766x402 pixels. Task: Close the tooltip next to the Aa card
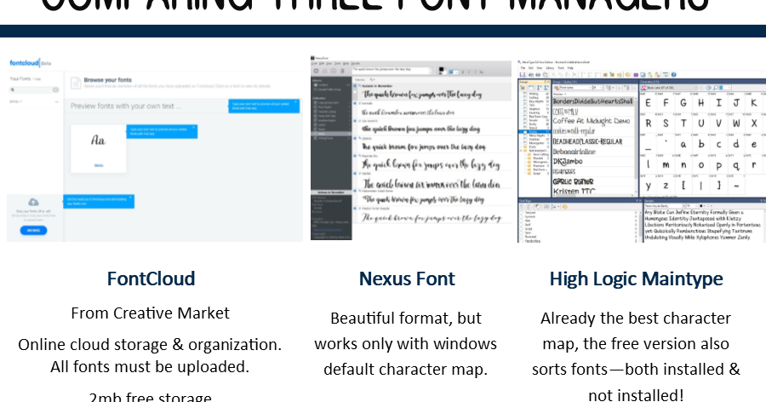[x=194, y=128]
